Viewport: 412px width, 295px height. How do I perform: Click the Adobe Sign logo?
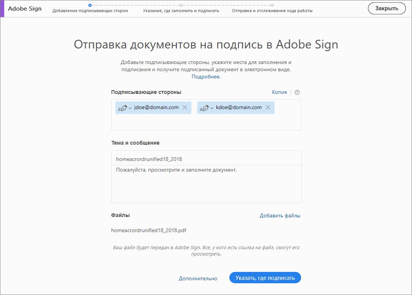(x=24, y=8)
